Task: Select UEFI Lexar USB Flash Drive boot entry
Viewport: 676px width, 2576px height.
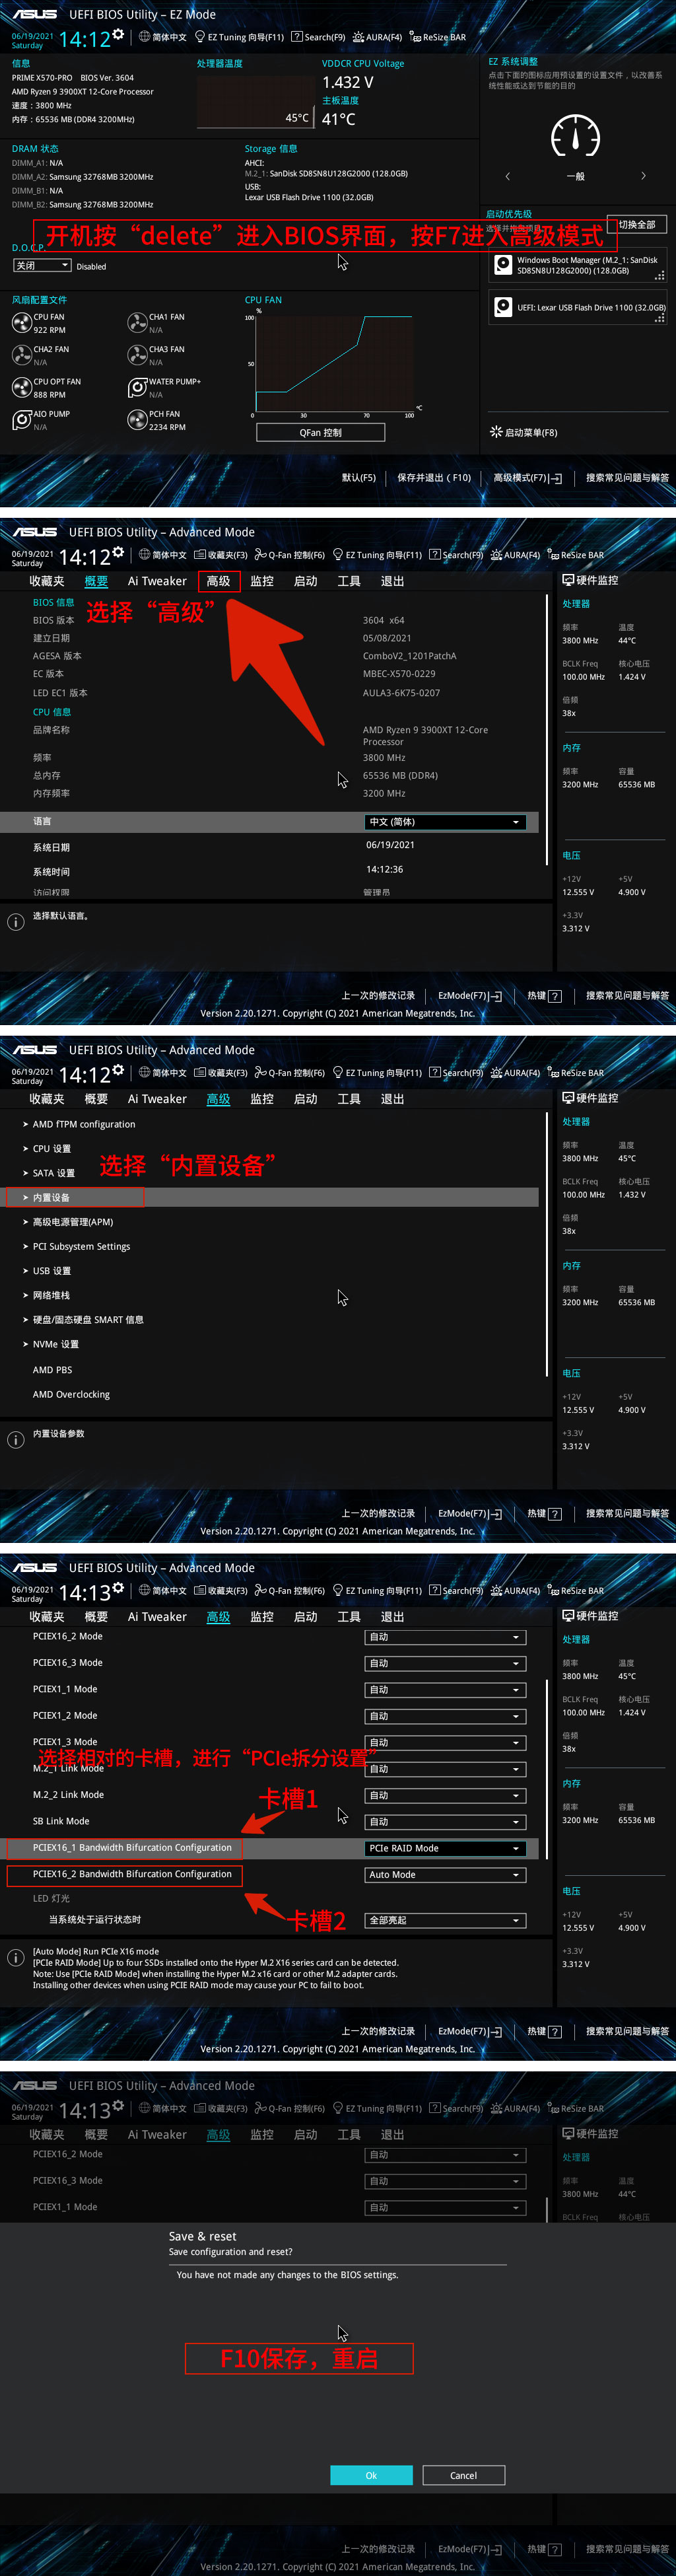Action: coord(578,308)
